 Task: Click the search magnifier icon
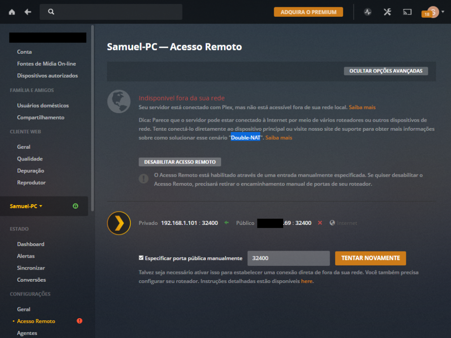pos(51,12)
